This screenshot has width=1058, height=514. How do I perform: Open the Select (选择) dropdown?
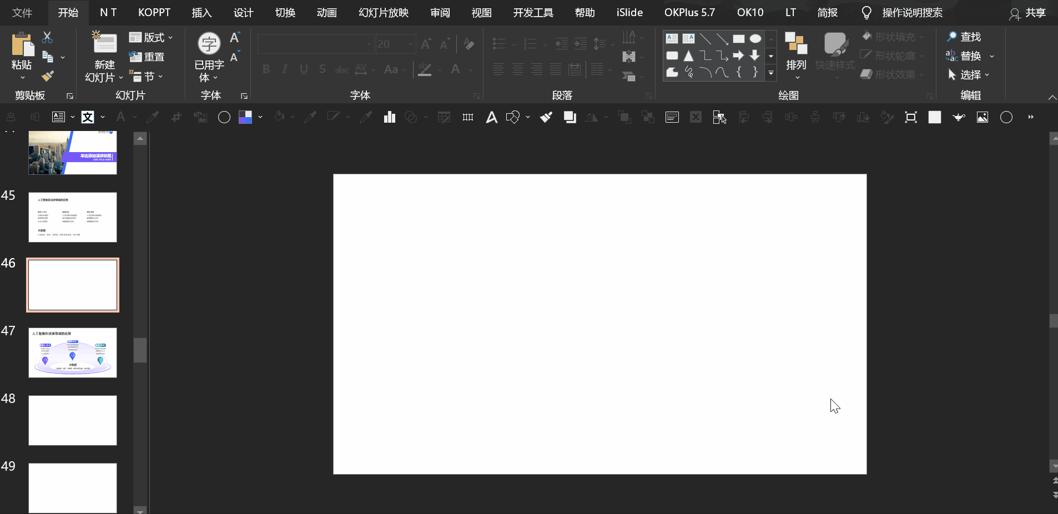tap(969, 74)
